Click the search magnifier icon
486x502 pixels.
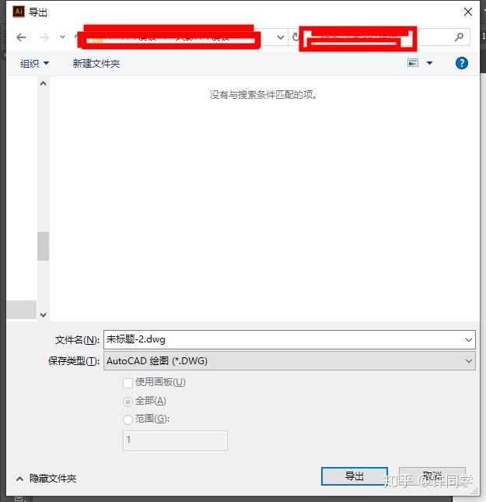pyautogui.click(x=459, y=37)
